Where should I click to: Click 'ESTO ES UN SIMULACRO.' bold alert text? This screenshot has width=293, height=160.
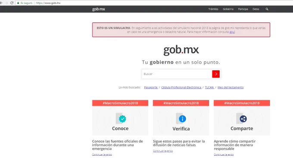click(x=114, y=28)
